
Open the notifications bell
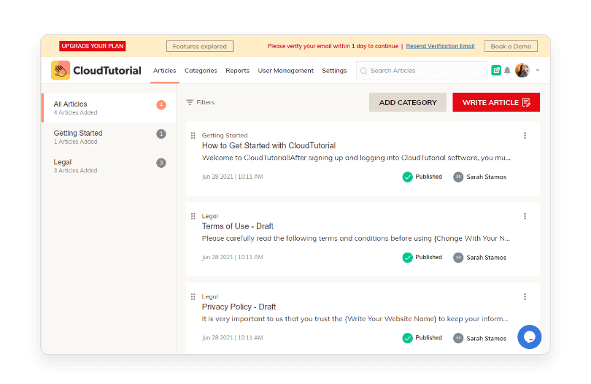pos(507,70)
